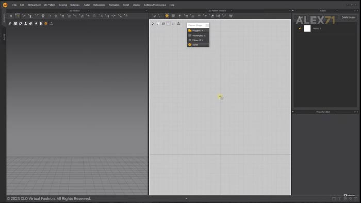Open the 2D Pattern menu
361x203 pixels.
pyautogui.click(x=50, y=5)
